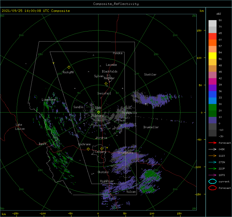This screenshot has height=217, width=232.
Task: Click the yellow radar site diamond near Olds
Action: click(x=98, y=112)
